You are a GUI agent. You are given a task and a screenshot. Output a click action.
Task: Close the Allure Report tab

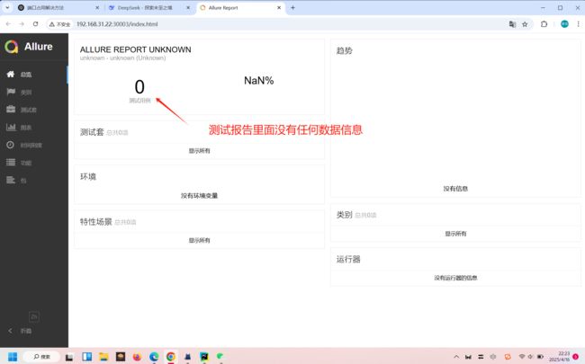[x=279, y=7]
